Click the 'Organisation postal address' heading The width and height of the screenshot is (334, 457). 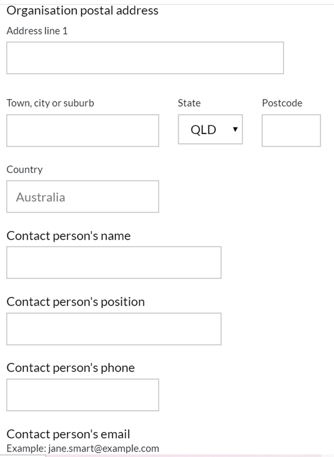click(83, 11)
